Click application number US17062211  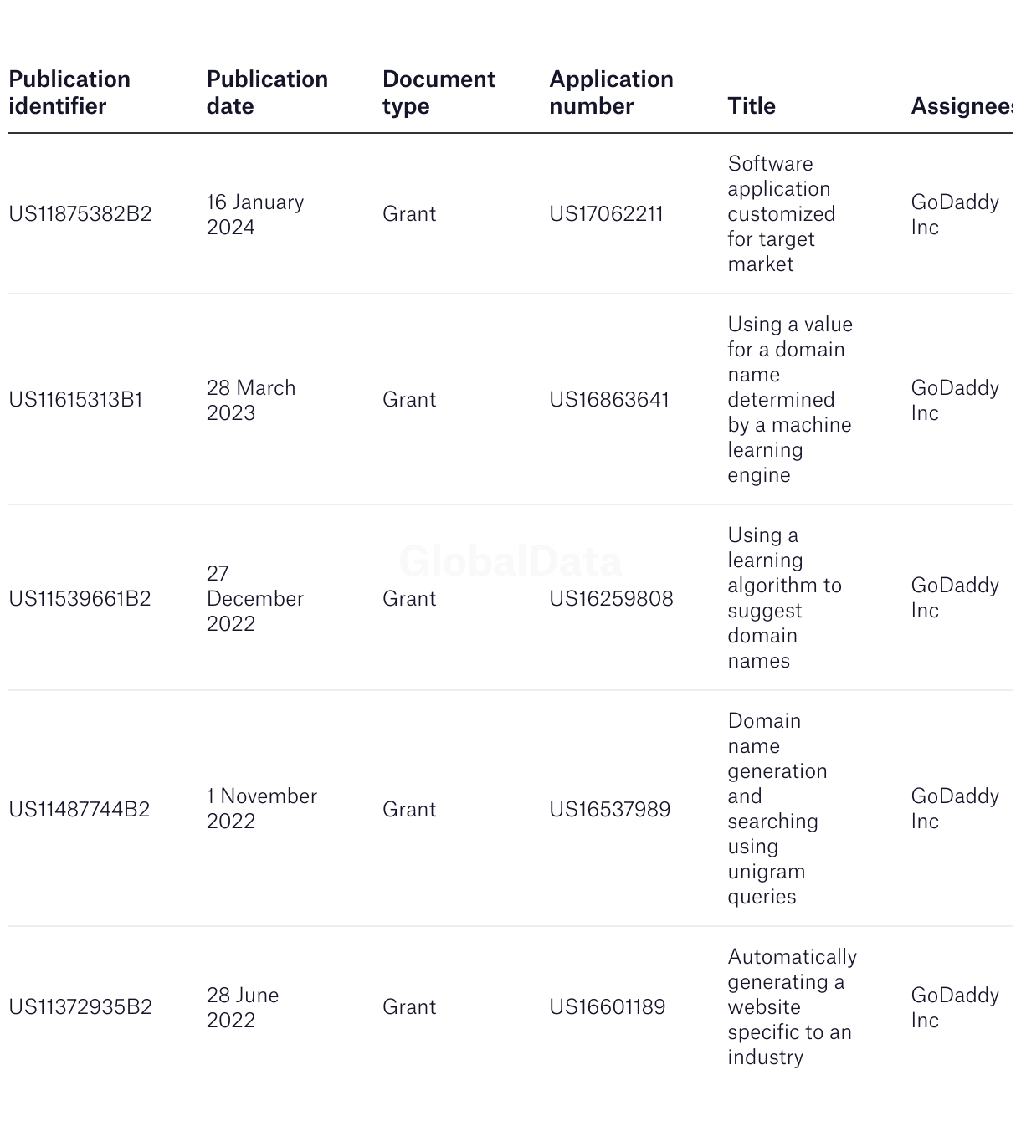[x=606, y=214]
